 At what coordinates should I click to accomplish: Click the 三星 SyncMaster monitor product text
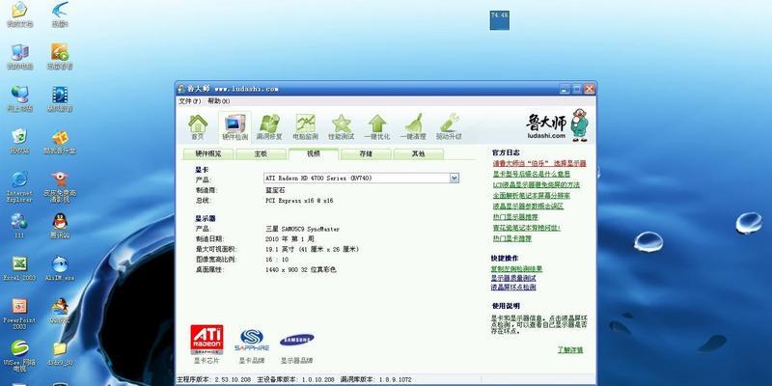302,229
